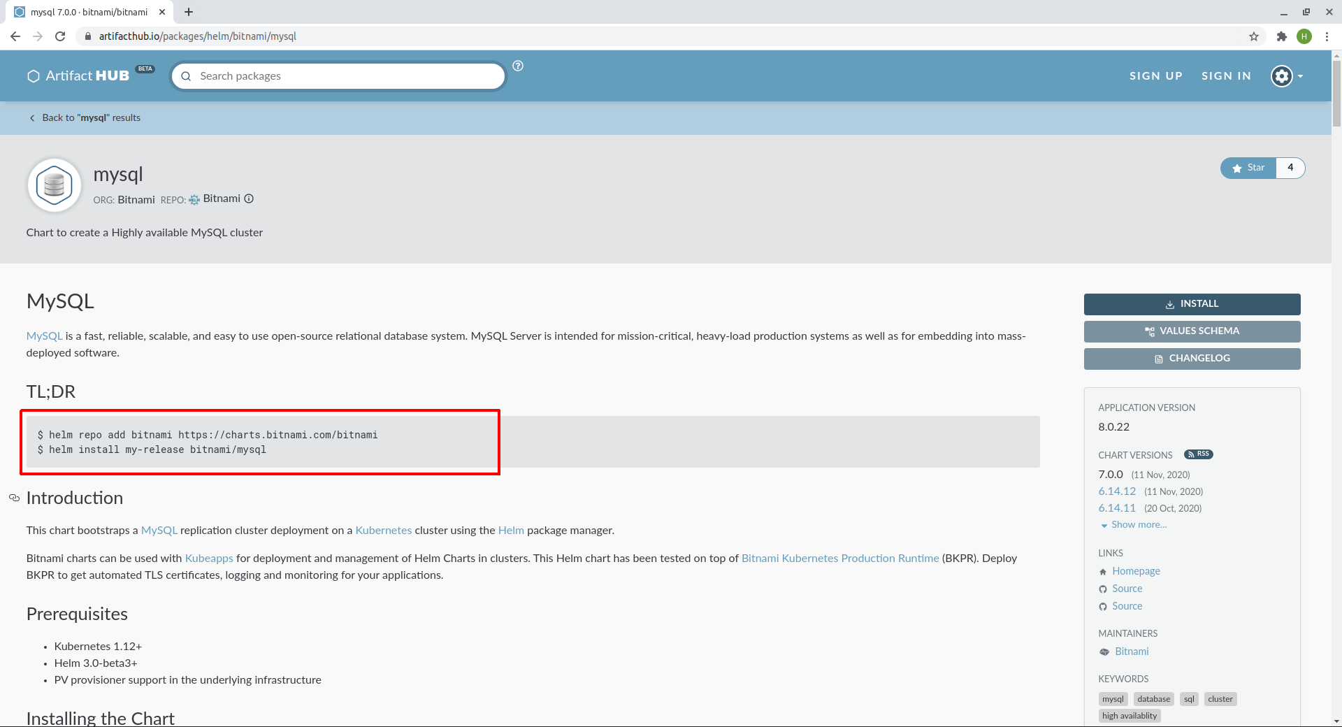Open the browser extensions puzzle icon
The width and height of the screenshot is (1342, 727).
1281,36
